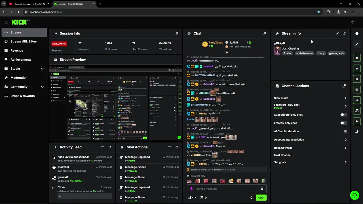This screenshot has width=363, height=204.
Task: Go to Stream URL & Key
Action: [24, 41]
